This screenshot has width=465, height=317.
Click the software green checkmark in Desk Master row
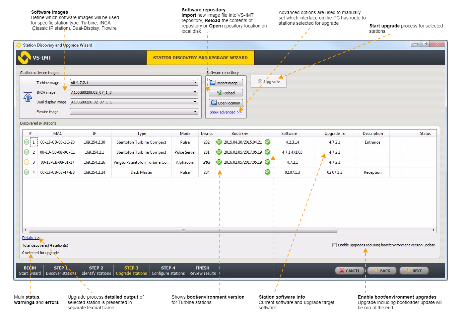tap(268, 172)
